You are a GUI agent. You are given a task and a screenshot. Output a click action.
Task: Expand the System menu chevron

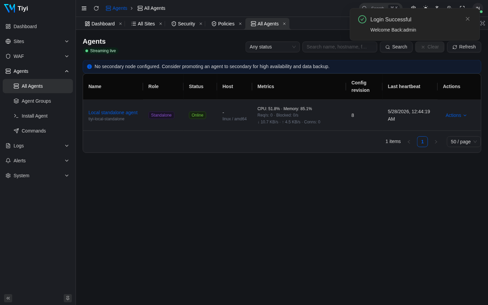coord(67,176)
